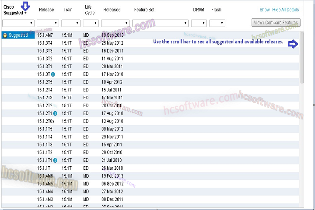315x210 pixels.
Task: Click the star icon in the Suggested row
Action: tap(5, 35)
